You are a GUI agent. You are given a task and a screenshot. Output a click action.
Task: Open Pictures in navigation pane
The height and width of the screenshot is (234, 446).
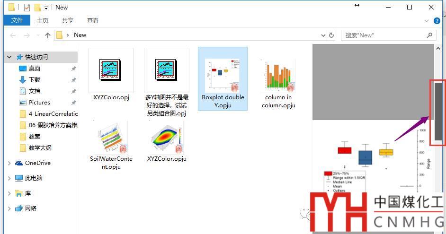(39, 102)
